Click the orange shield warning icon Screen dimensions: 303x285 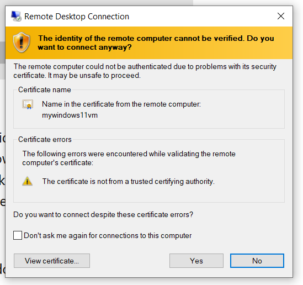(22, 43)
